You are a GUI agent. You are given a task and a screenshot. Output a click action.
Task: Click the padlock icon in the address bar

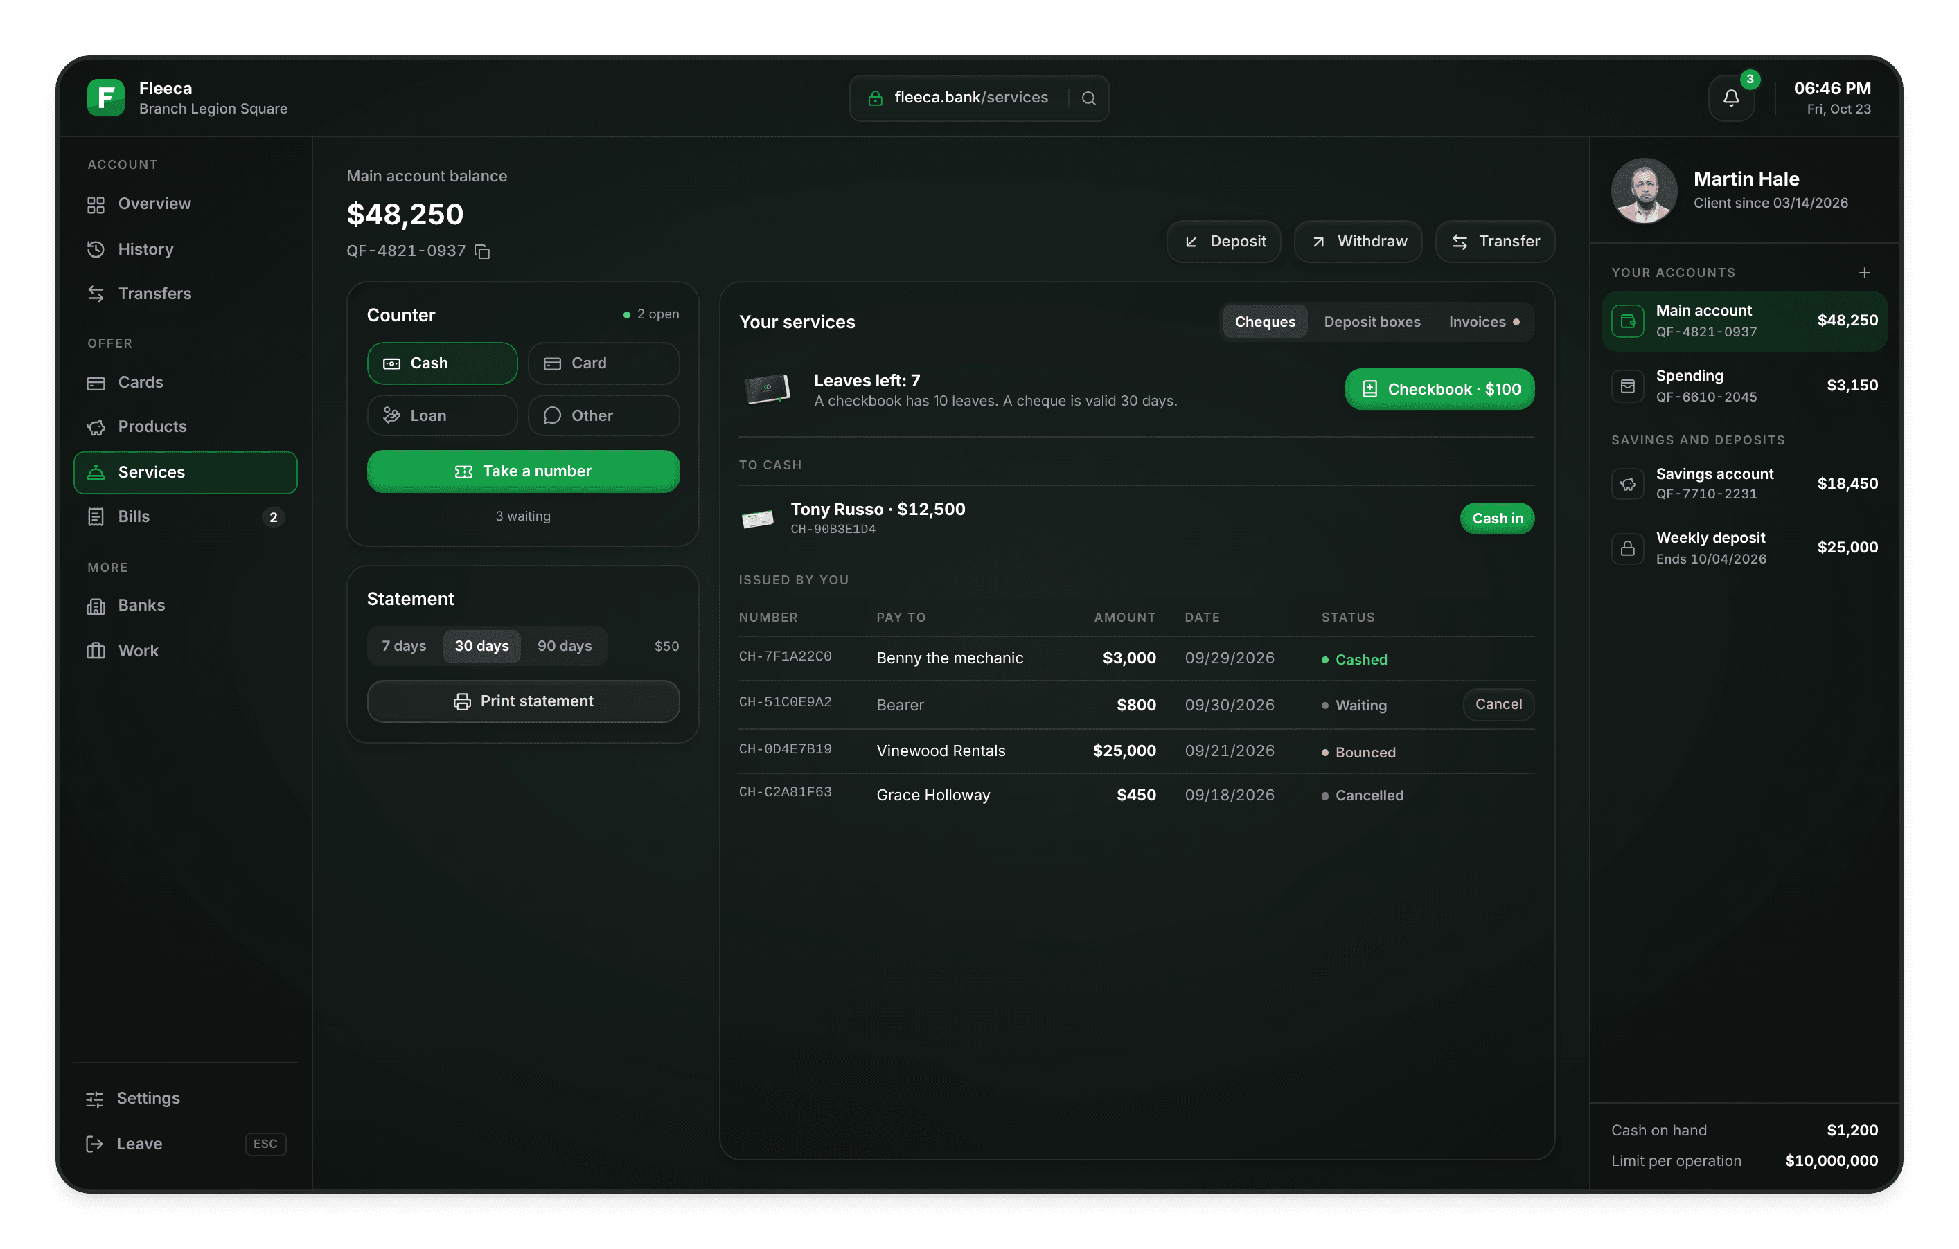point(876,98)
